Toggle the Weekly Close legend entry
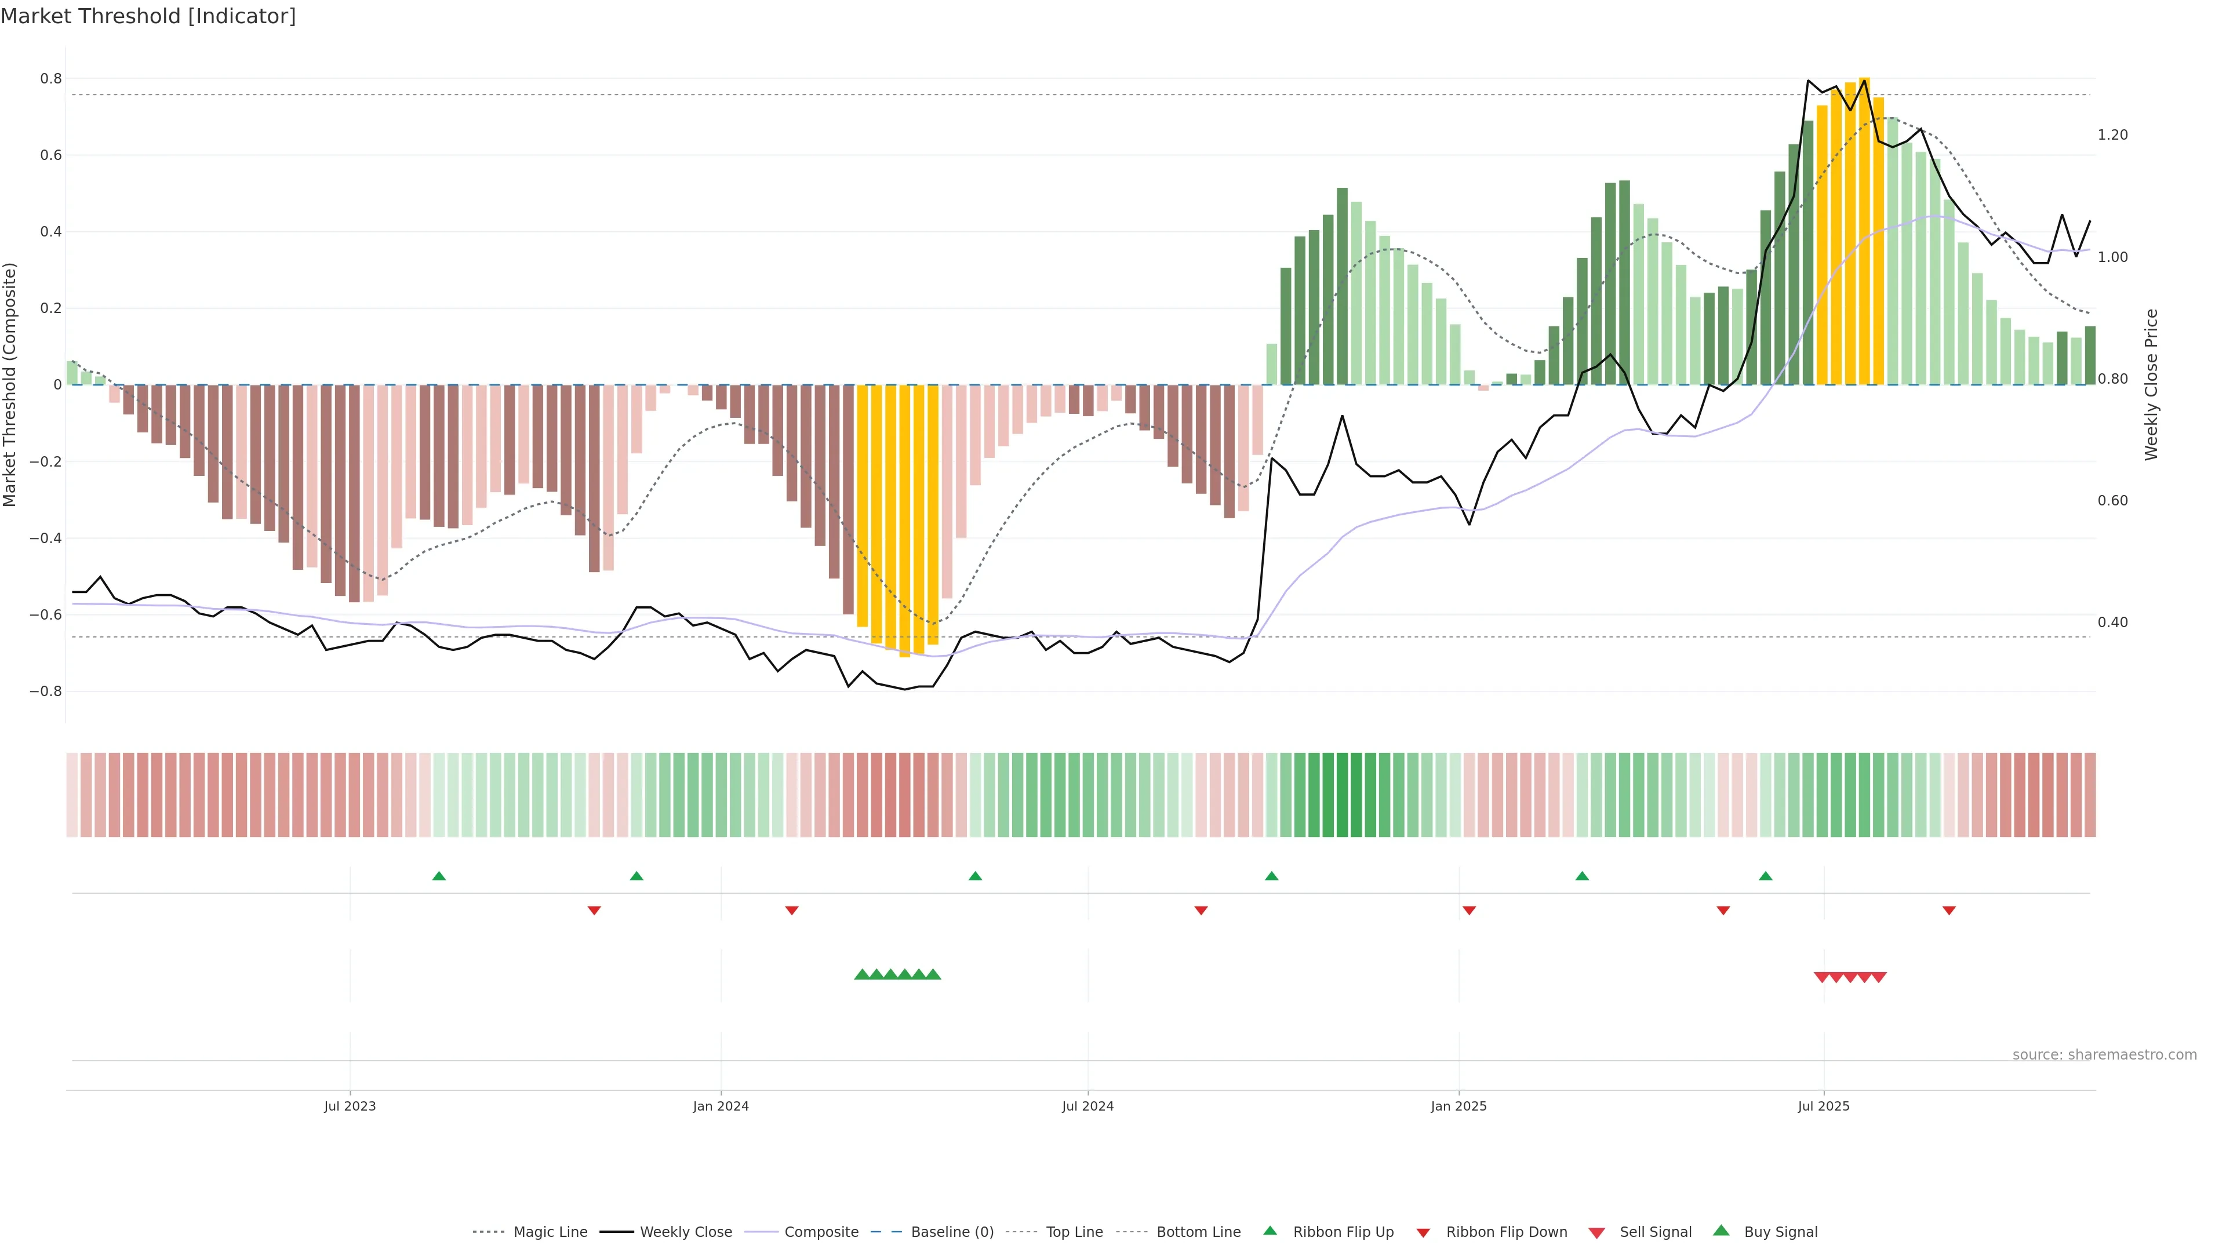This screenshot has height=1252, width=2226. [x=685, y=1231]
